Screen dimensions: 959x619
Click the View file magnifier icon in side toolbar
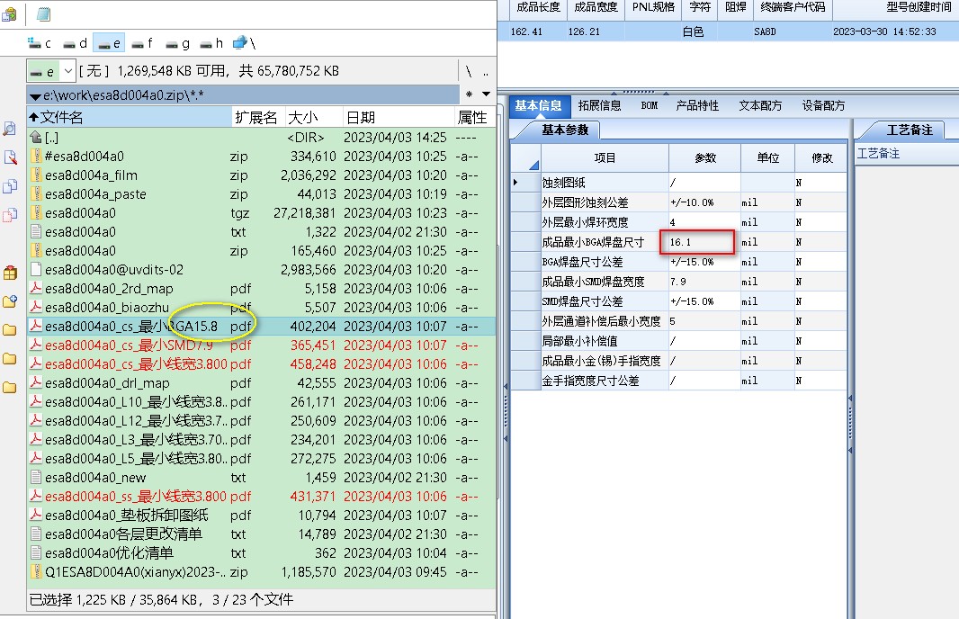pyautogui.click(x=10, y=129)
